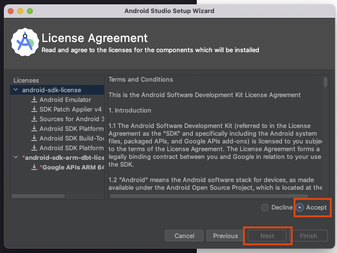Select the Android SDK Build-Tools entry
This screenshot has width=337, height=253.
pyautogui.click(x=72, y=139)
